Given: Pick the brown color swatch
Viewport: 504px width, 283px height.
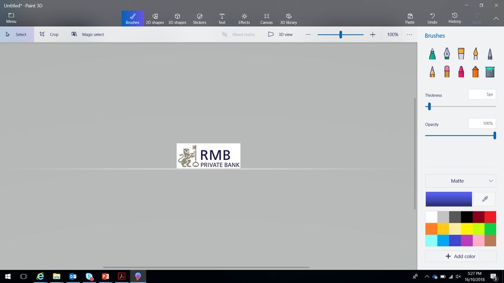Looking at the screenshot, I should (x=490, y=240).
